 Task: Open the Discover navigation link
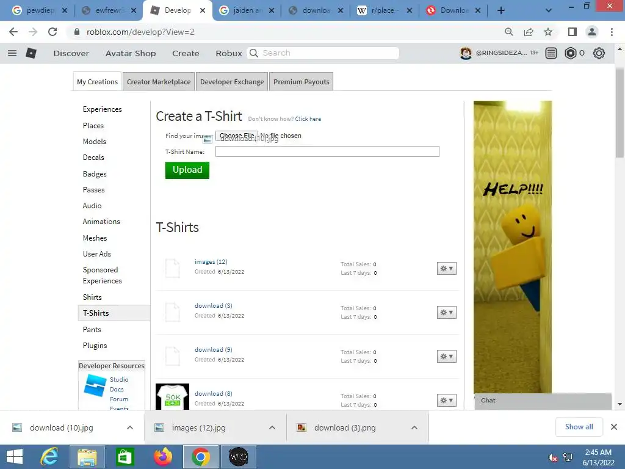pyautogui.click(x=71, y=53)
